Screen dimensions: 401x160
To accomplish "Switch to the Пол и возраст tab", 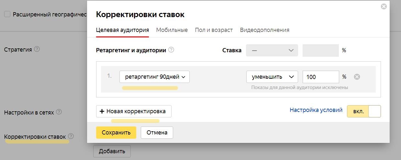I will tap(214, 30).
